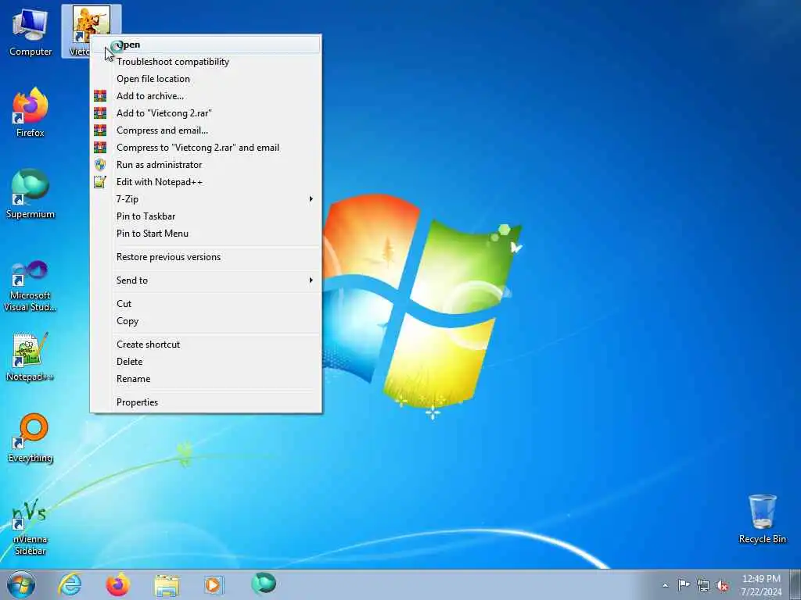Image resolution: width=801 pixels, height=600 pixels.
Task: Choose Properties in the context menu
Action: (207, 402)
